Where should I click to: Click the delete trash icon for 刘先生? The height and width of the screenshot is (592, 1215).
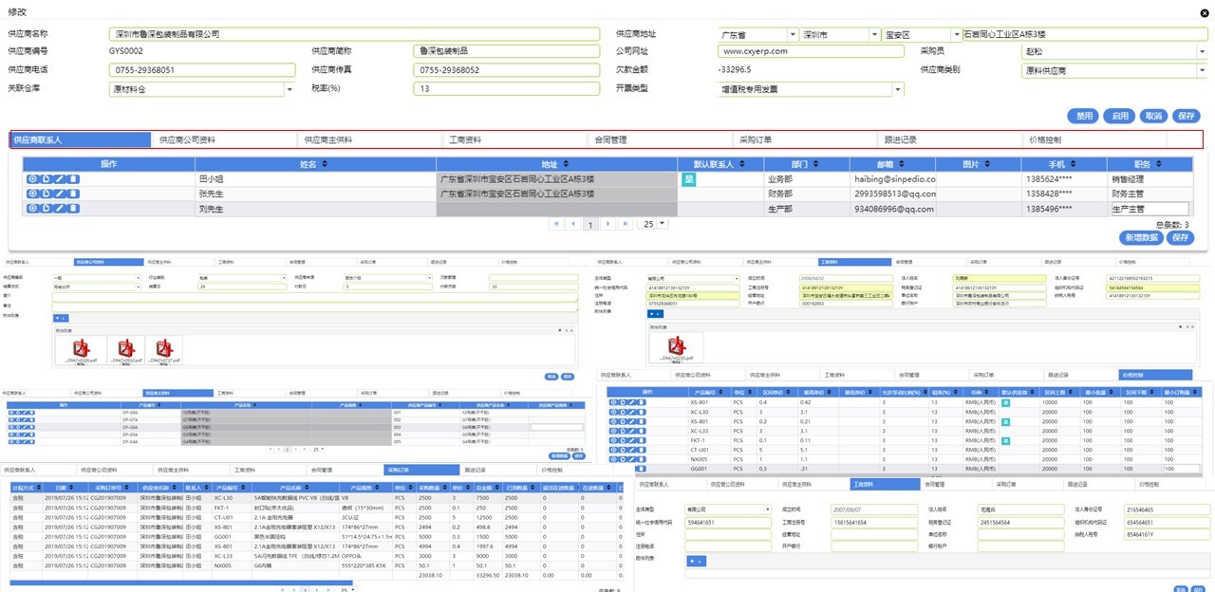(x=74, y=208)
